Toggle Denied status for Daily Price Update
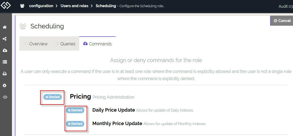 click(x=75, y=110)
